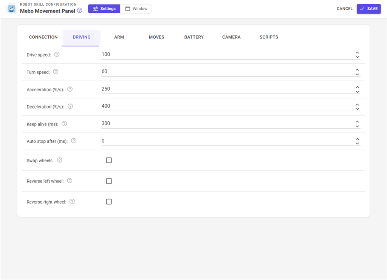Image resolution: width=387 pixels, height=280 pixels.
Task: Open the Camera tab
Action: pyautogui.click(x=231, y=37)
